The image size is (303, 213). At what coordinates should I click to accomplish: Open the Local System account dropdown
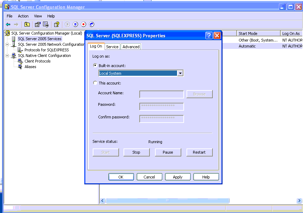click(180, 73)
